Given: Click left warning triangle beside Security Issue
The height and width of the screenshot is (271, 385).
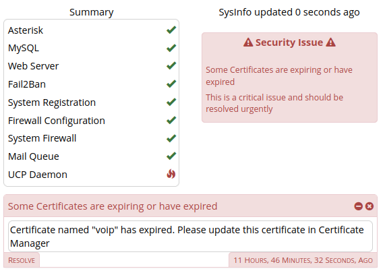Looking at the screenshot, I should [x=248, y=42].
